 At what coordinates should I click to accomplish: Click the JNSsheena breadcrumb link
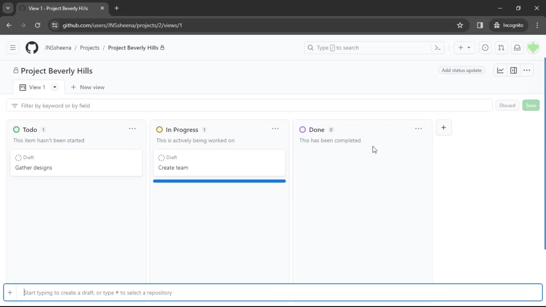coord(58,48)
